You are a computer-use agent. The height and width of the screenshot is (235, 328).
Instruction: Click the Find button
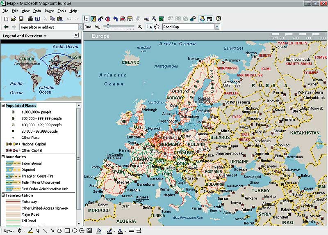(88, 27)
